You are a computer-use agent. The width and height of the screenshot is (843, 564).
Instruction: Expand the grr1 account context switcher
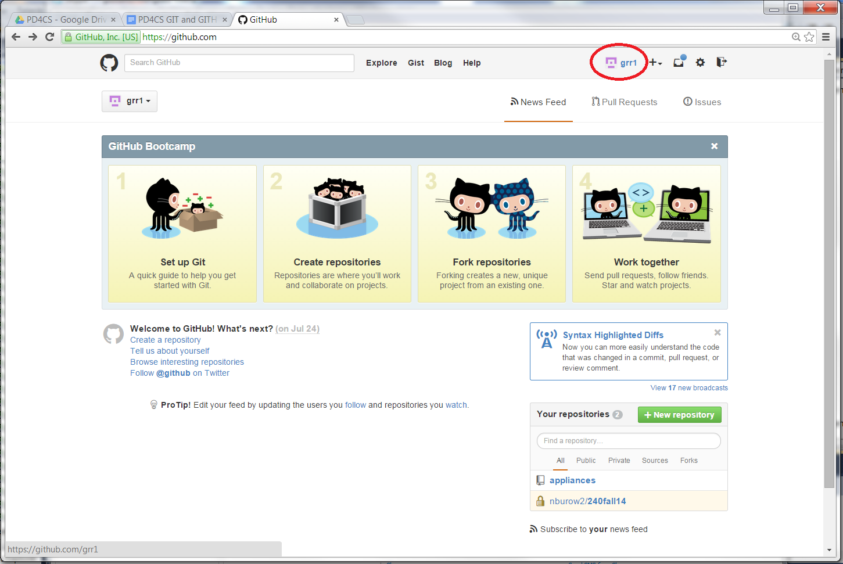[130, 101]
